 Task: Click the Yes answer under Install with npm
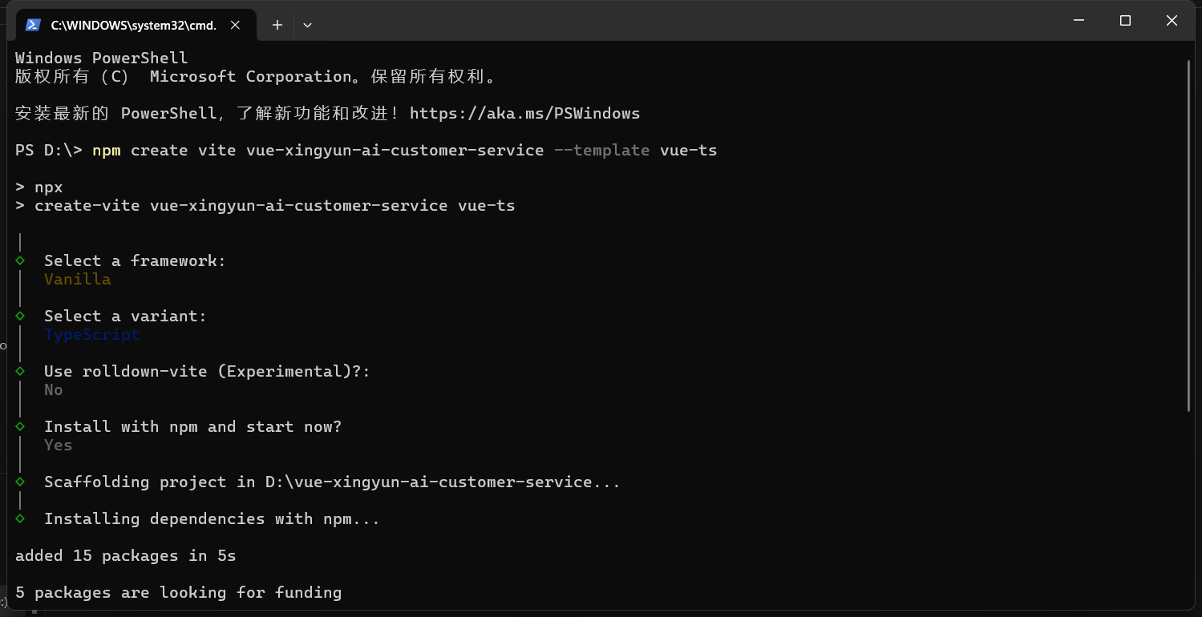[x=59, y=446]
